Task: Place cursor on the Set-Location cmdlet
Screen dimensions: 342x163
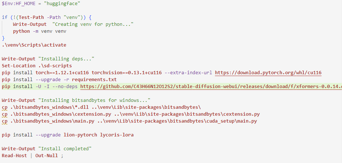Action: pos(18,65)
